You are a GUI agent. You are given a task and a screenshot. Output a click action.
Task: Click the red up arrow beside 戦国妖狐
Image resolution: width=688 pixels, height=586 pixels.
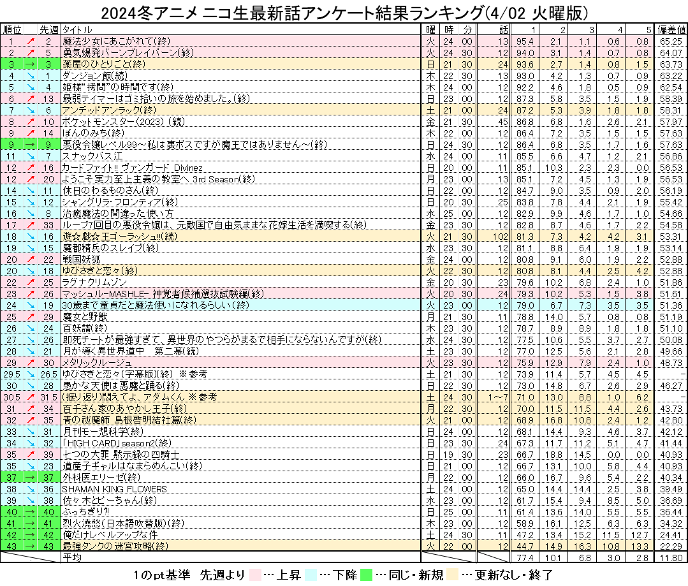31,260
